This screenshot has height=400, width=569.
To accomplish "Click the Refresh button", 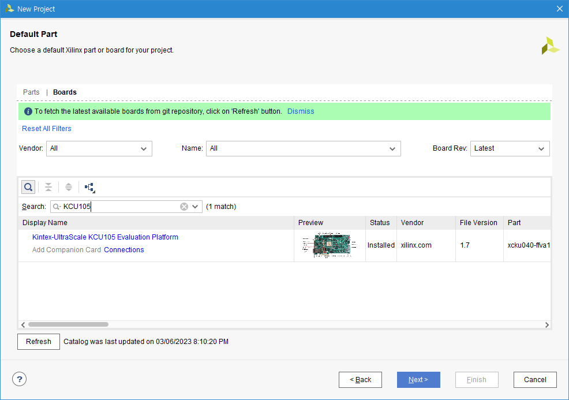I will 39,342.
